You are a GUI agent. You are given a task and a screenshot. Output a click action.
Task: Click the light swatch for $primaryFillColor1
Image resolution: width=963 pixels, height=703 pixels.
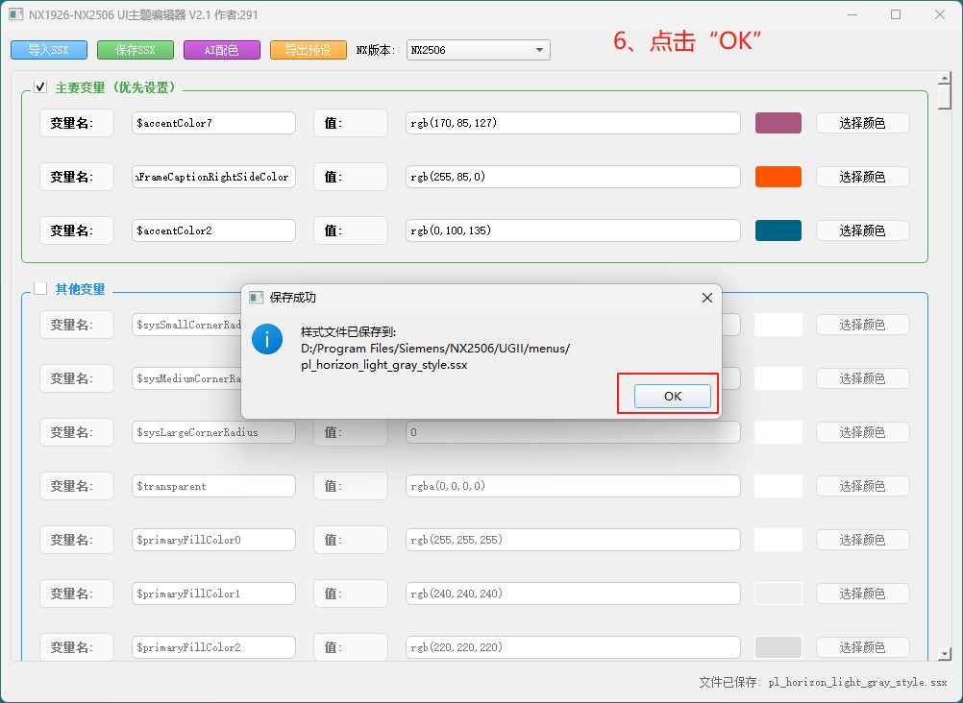tap(778, 594)
